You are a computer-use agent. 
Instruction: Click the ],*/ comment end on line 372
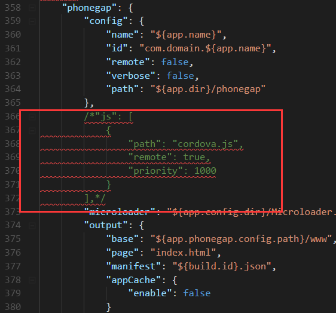click(95, 198)
